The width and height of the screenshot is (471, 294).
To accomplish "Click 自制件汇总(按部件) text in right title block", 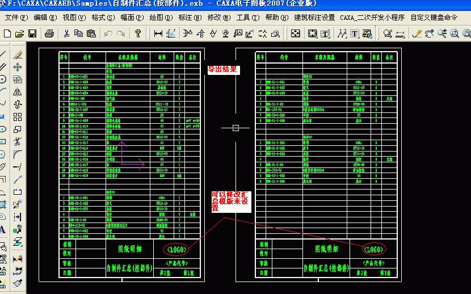I will pos(326,267).
